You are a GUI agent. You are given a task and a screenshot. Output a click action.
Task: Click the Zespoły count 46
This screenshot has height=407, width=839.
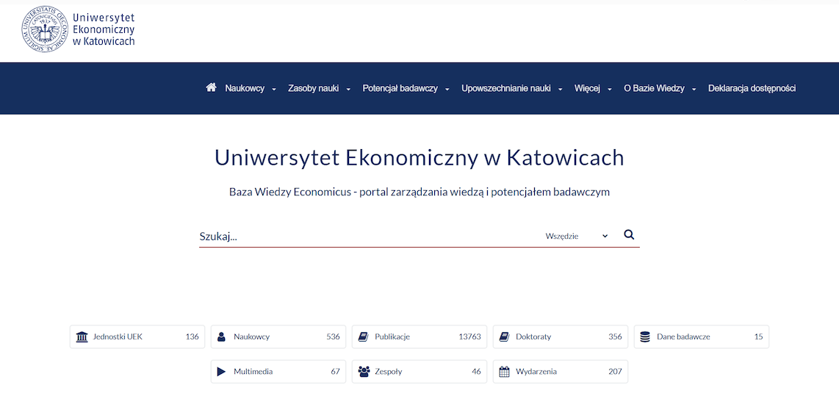(x=476, y=371)
